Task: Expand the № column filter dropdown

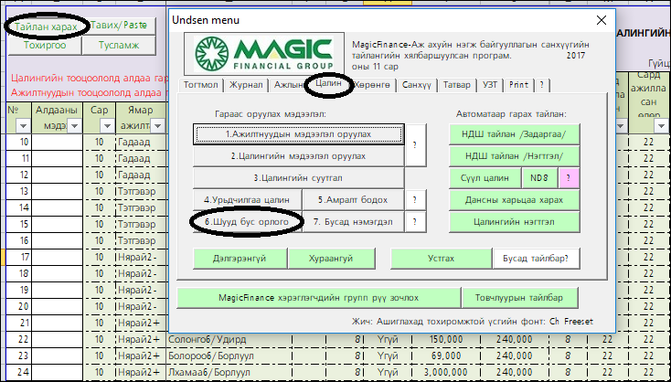Action: point(25,126)
